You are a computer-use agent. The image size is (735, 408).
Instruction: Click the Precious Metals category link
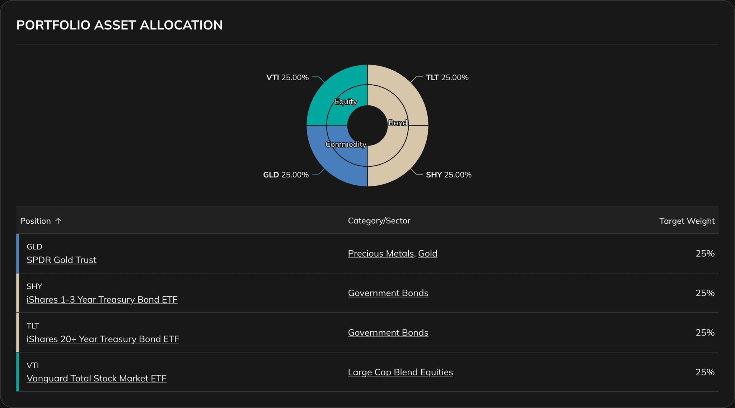381,253
